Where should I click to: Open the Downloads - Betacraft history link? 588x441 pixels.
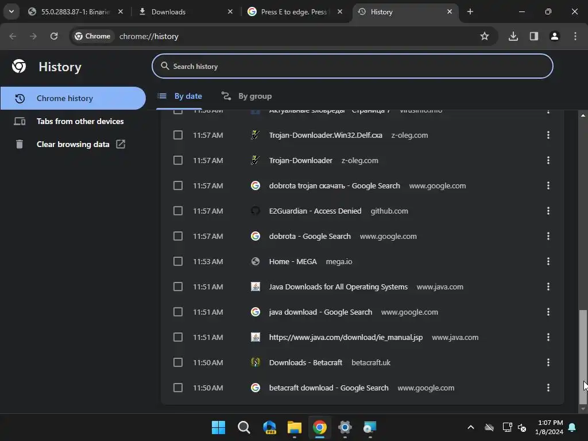[305, 363]
